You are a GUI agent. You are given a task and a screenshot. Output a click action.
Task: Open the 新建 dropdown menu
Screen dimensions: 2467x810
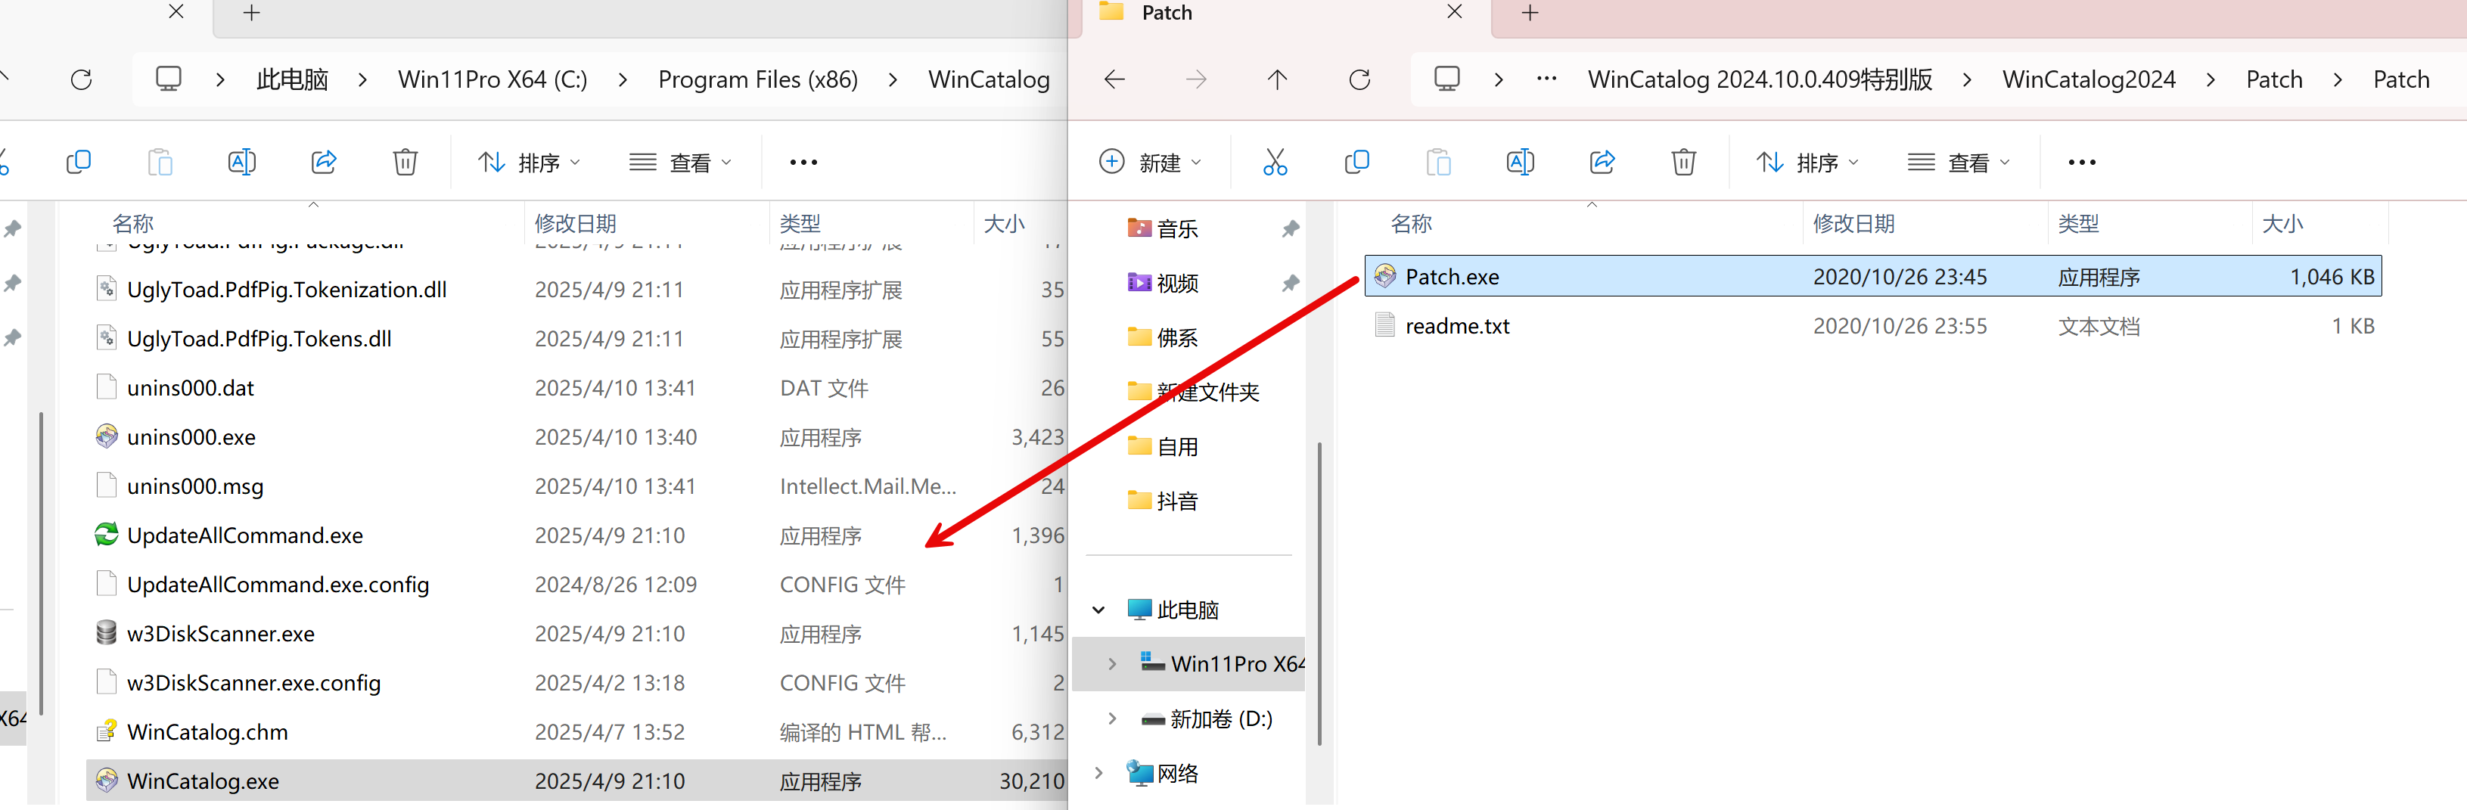[x=1150, y=162]
